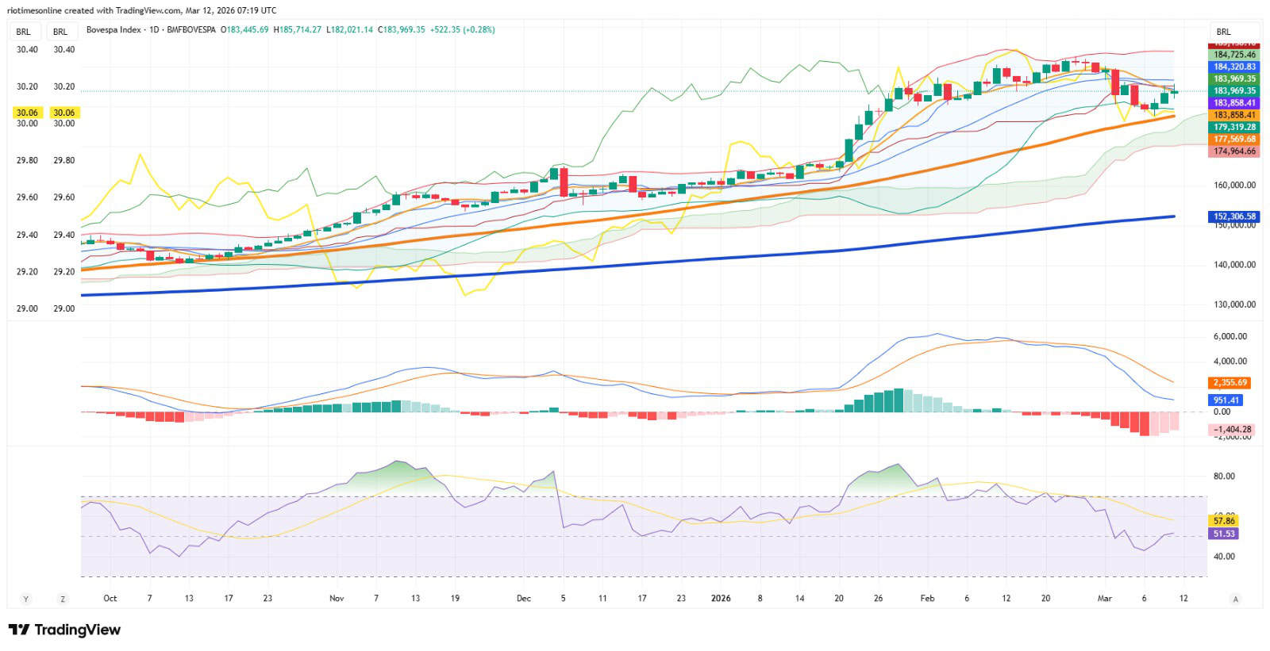Click the Bovespa Index symbol title

pos(114,29)
